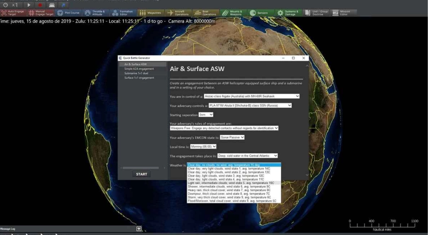Choose 'Shower, intermediate clouds' weather option
Image resolution: width=428 pixels, height=235 pixels.
point(234,186)
